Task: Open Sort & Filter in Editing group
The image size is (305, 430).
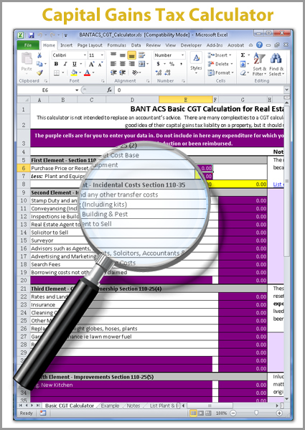Action: pos(259,65)
